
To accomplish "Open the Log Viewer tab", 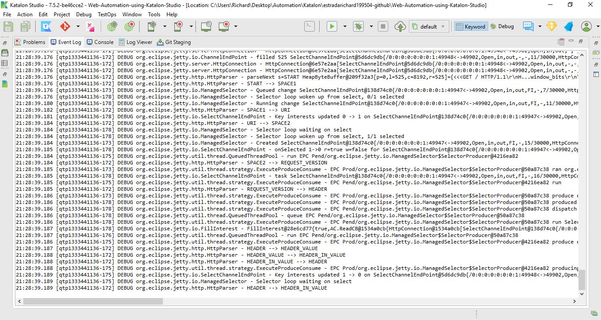I will (x=136, y=42).
